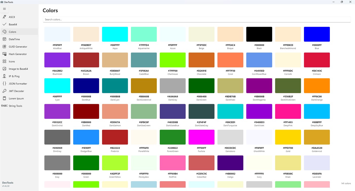Click the GUID Generator icon

coord(4,46)
